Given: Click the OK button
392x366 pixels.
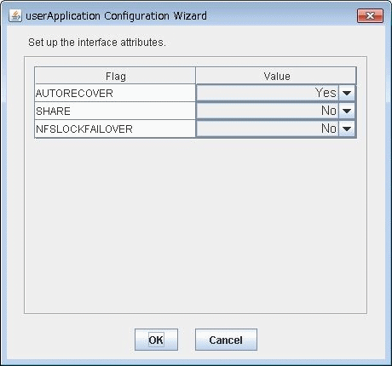Looking at the screenshot, I should point(156,340).
